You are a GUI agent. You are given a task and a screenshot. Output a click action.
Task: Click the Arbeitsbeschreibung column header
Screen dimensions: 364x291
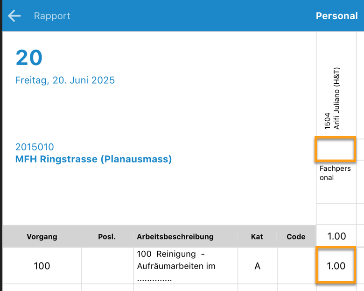coord(175,237)
